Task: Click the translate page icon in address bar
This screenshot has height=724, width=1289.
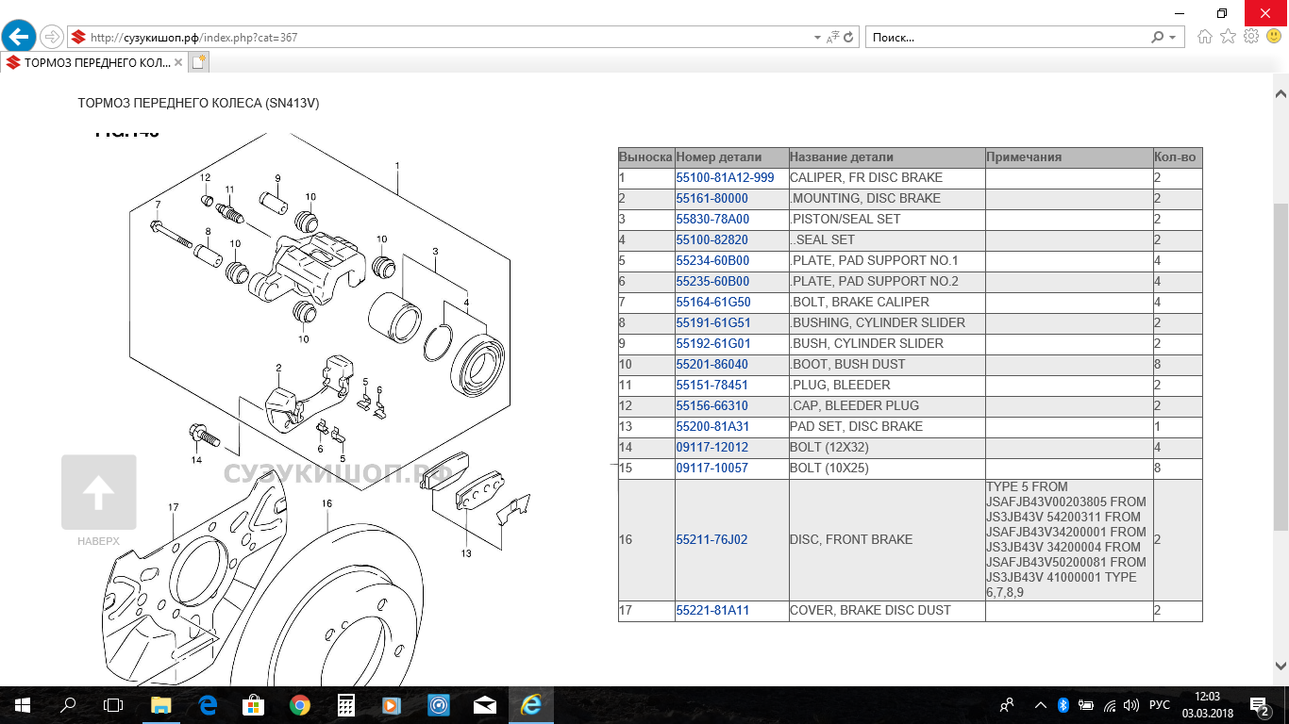Action: coord(832,38)
